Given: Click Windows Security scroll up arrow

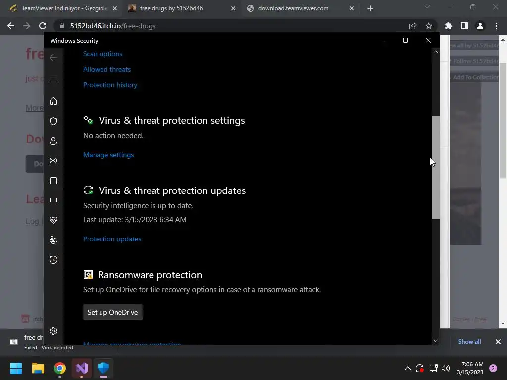Looking at the screenshot, I should point(436,52).
